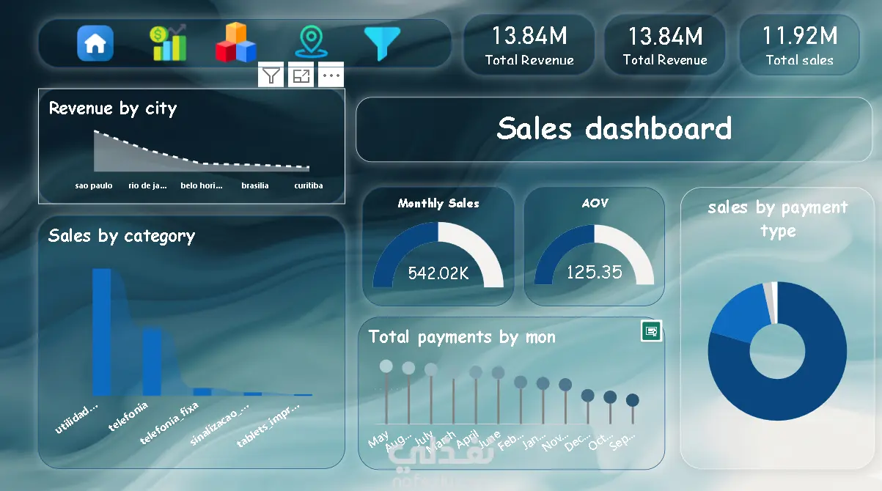The width and height of the screenshot is (882, 491).
Task: Click the telefonia_fixa axis label
Action: coord(169,423)
